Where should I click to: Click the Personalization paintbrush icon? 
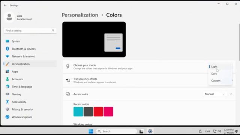7,64
